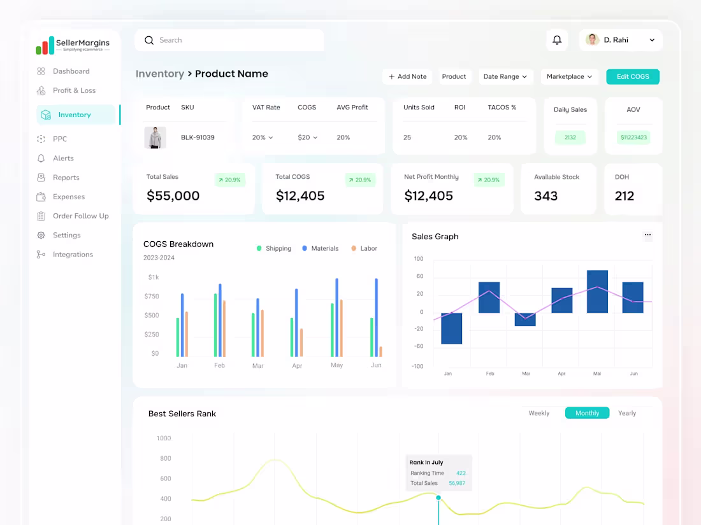This screenshot has height=525, width=701.
Task: Open the VAT Rate 20% dropdown
Action: point(263,137)
